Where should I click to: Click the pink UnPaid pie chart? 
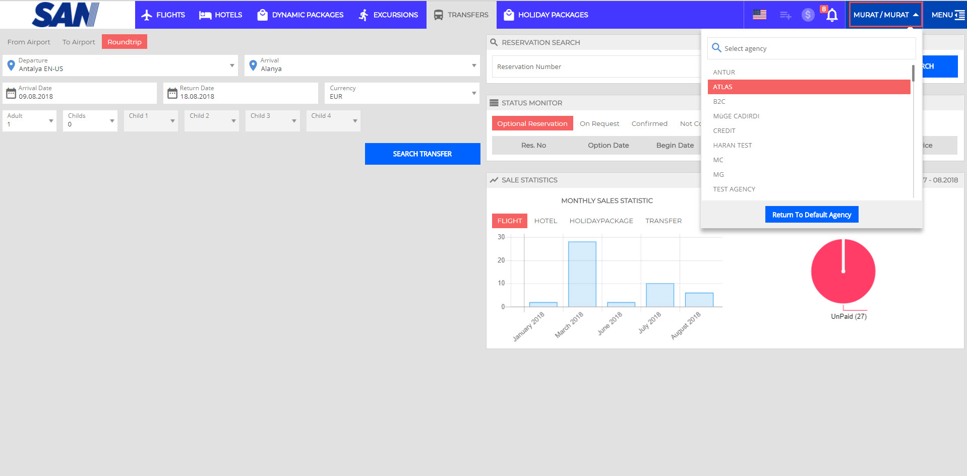click(843, 271)
